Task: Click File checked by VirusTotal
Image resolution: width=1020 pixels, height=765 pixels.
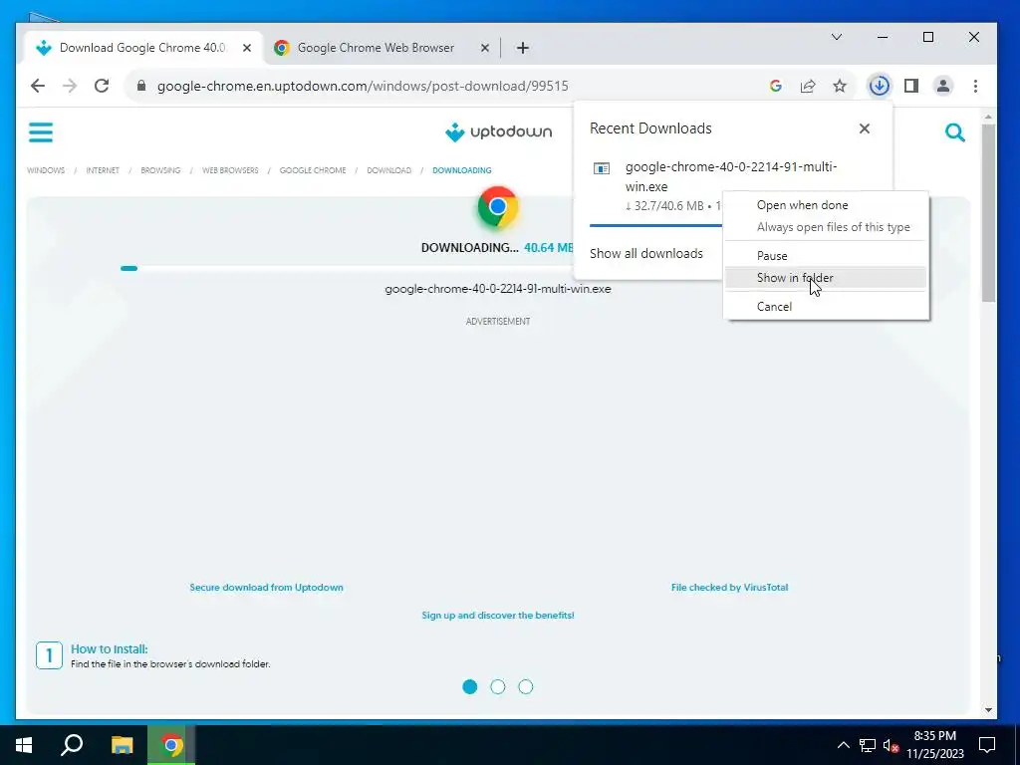Action: 729,588
